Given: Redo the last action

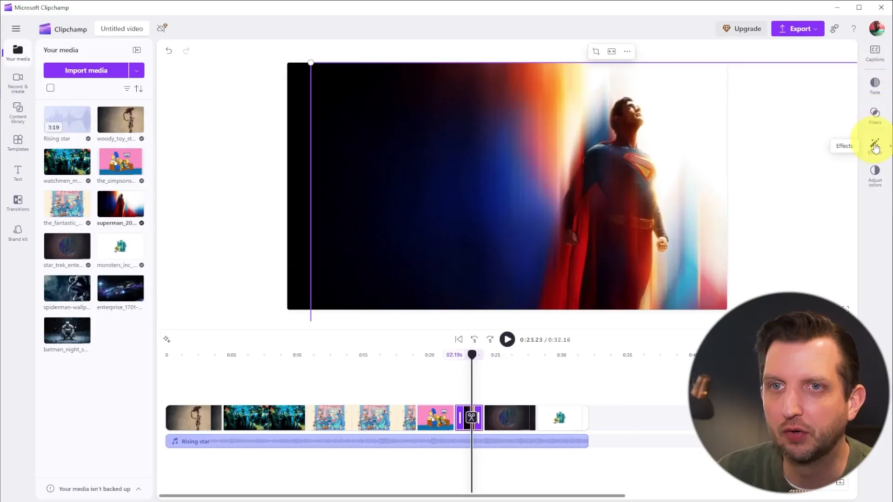Looking at the screenshot, I should point(186,51).
